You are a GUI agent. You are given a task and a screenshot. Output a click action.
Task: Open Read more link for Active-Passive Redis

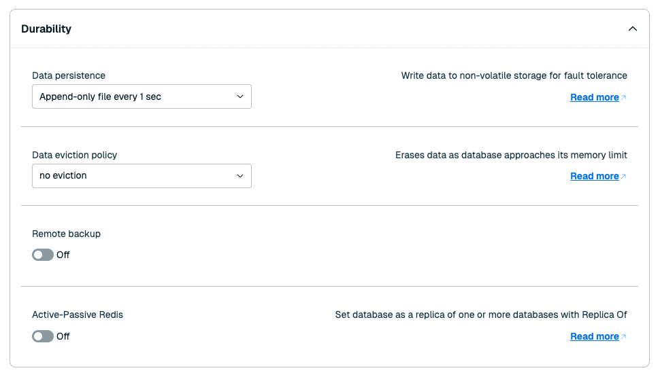point(594,336)
